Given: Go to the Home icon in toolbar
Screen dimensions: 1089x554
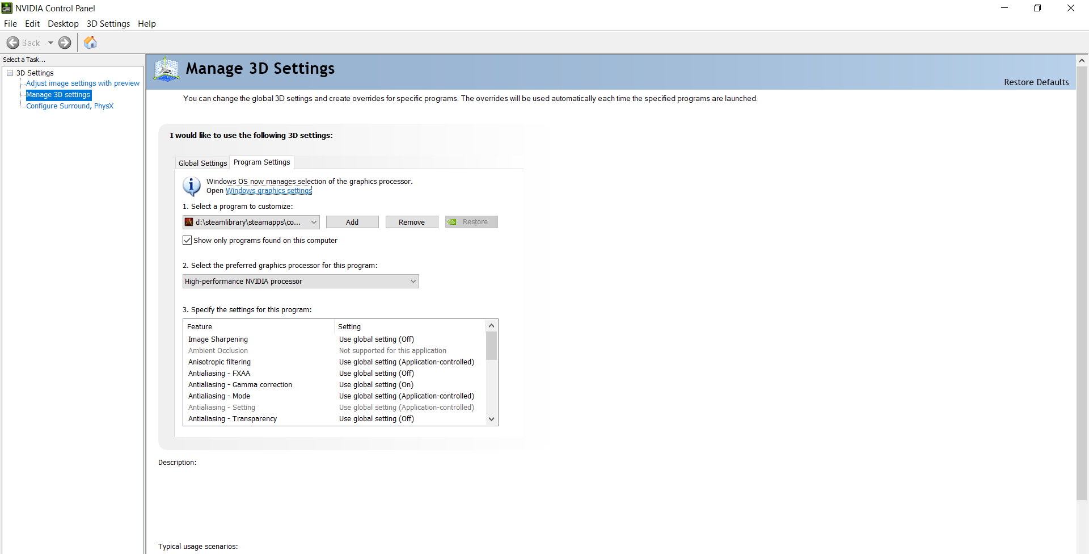Looking at the screenshot, I should [90, 43].
